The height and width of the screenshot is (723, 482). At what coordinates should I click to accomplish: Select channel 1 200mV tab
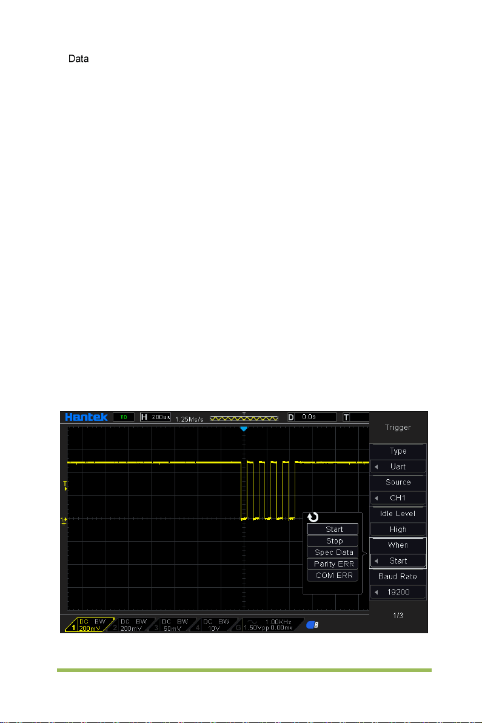[89, 625]
